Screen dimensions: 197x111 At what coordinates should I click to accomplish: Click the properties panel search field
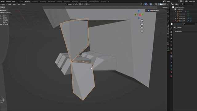188,24
